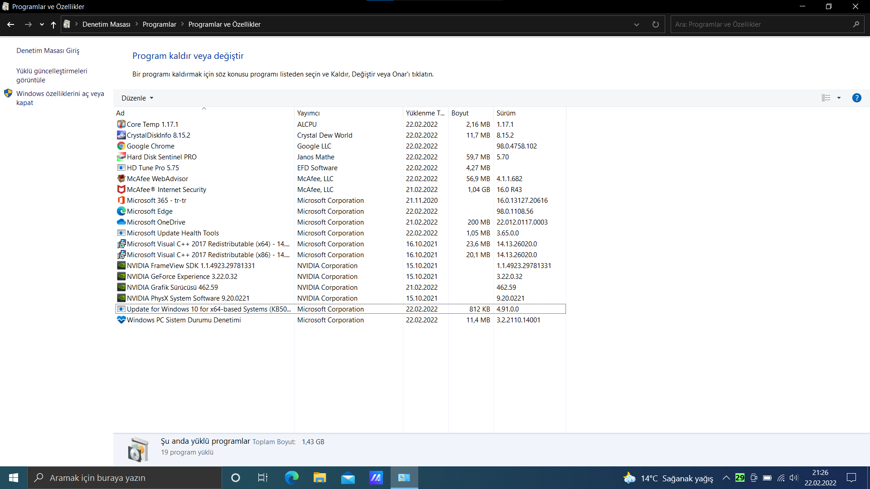Click the Hard Disk Sentinel PRO icon
Image resolution: width=870 pixels, height=489 pixels.
click(121, 157)
